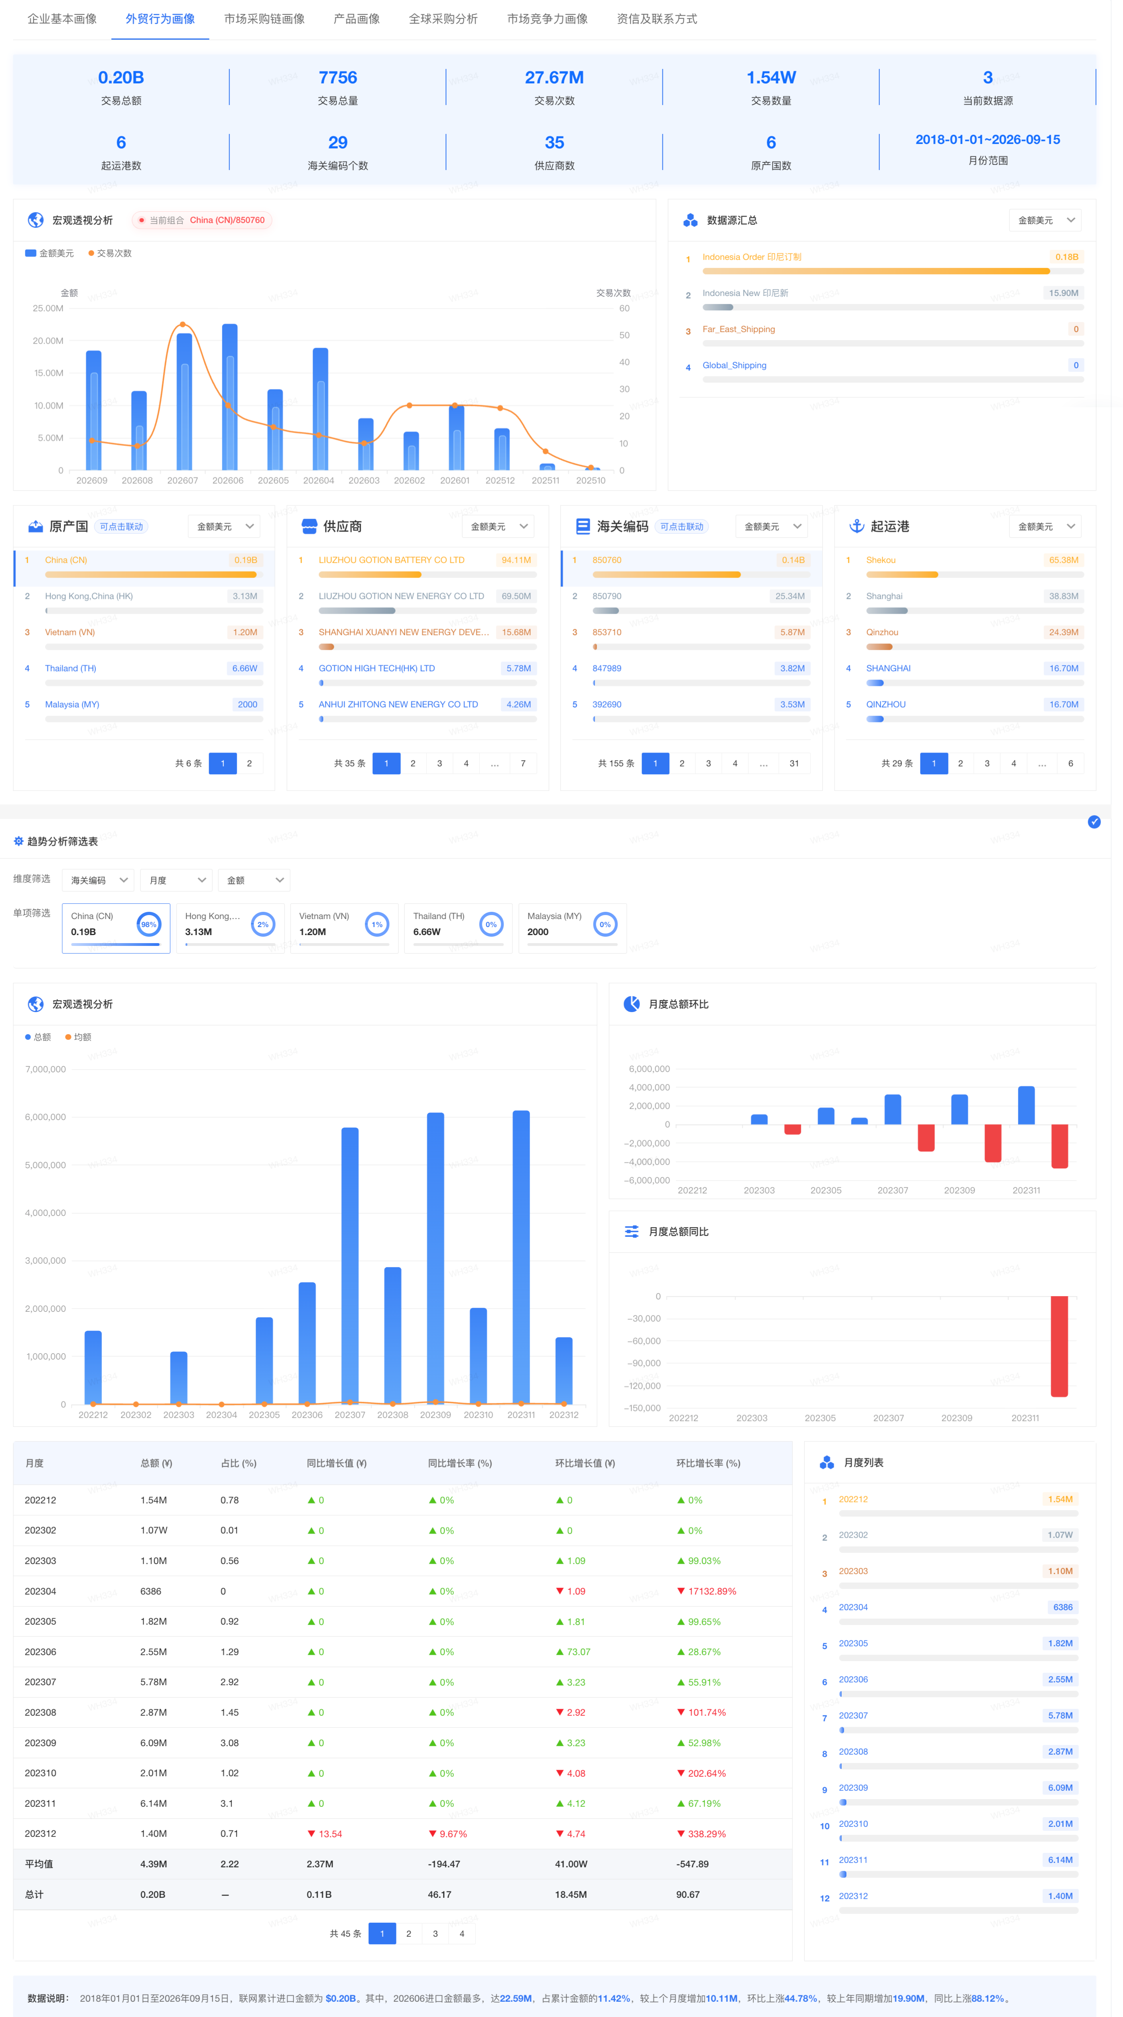The height and width of the screenshot is (2017, 1123).
Task: Click the 数据源汇总 cluster icon
Action: coord(690,220)
